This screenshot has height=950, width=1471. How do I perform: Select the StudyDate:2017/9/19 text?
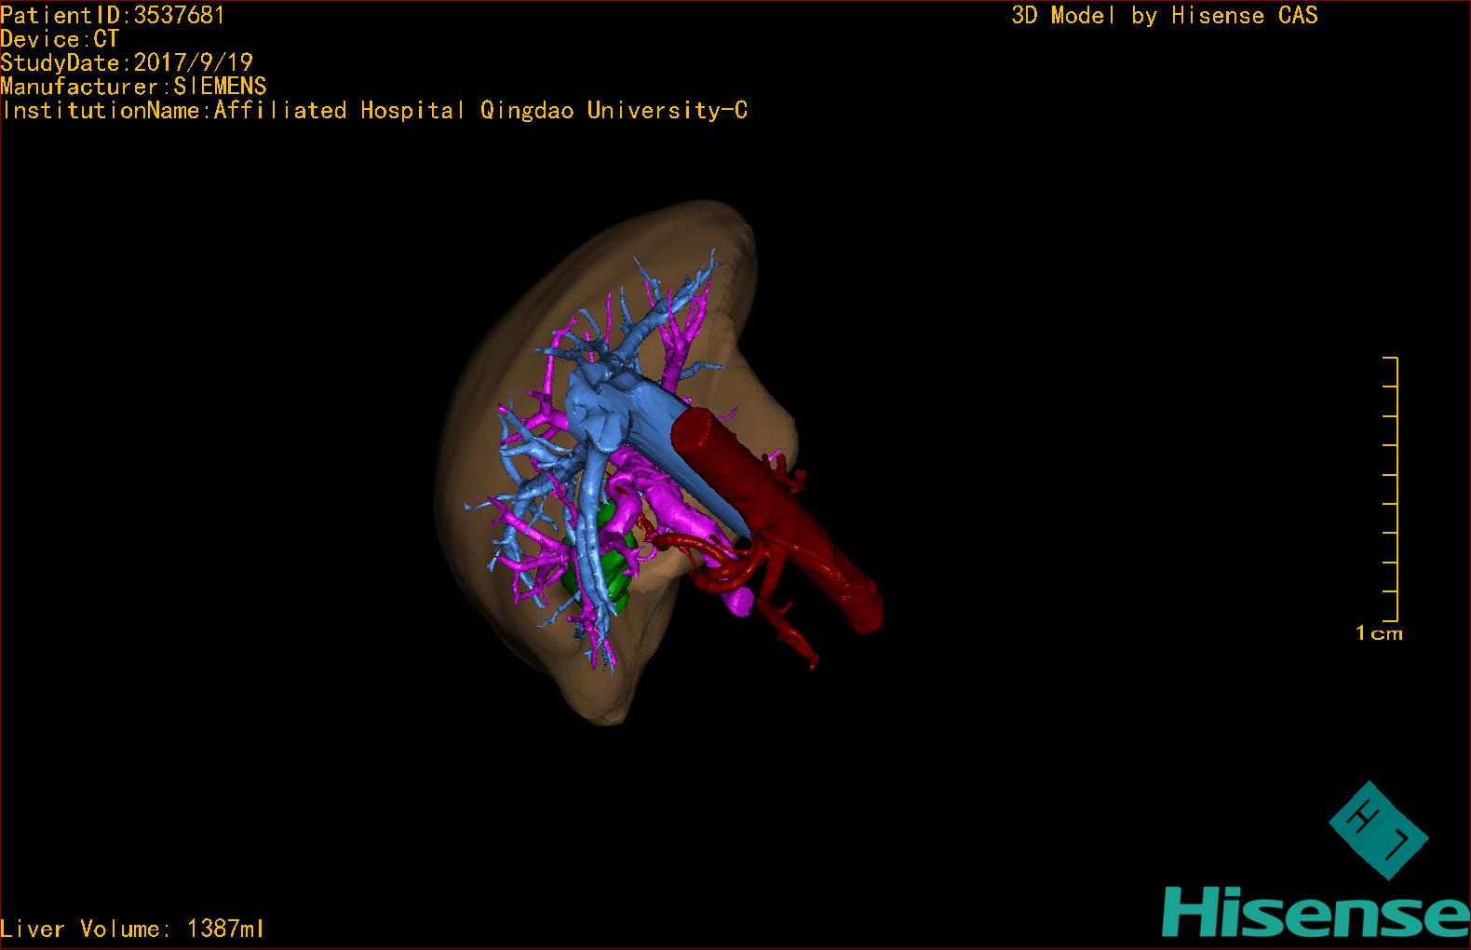tap(127, 63)
